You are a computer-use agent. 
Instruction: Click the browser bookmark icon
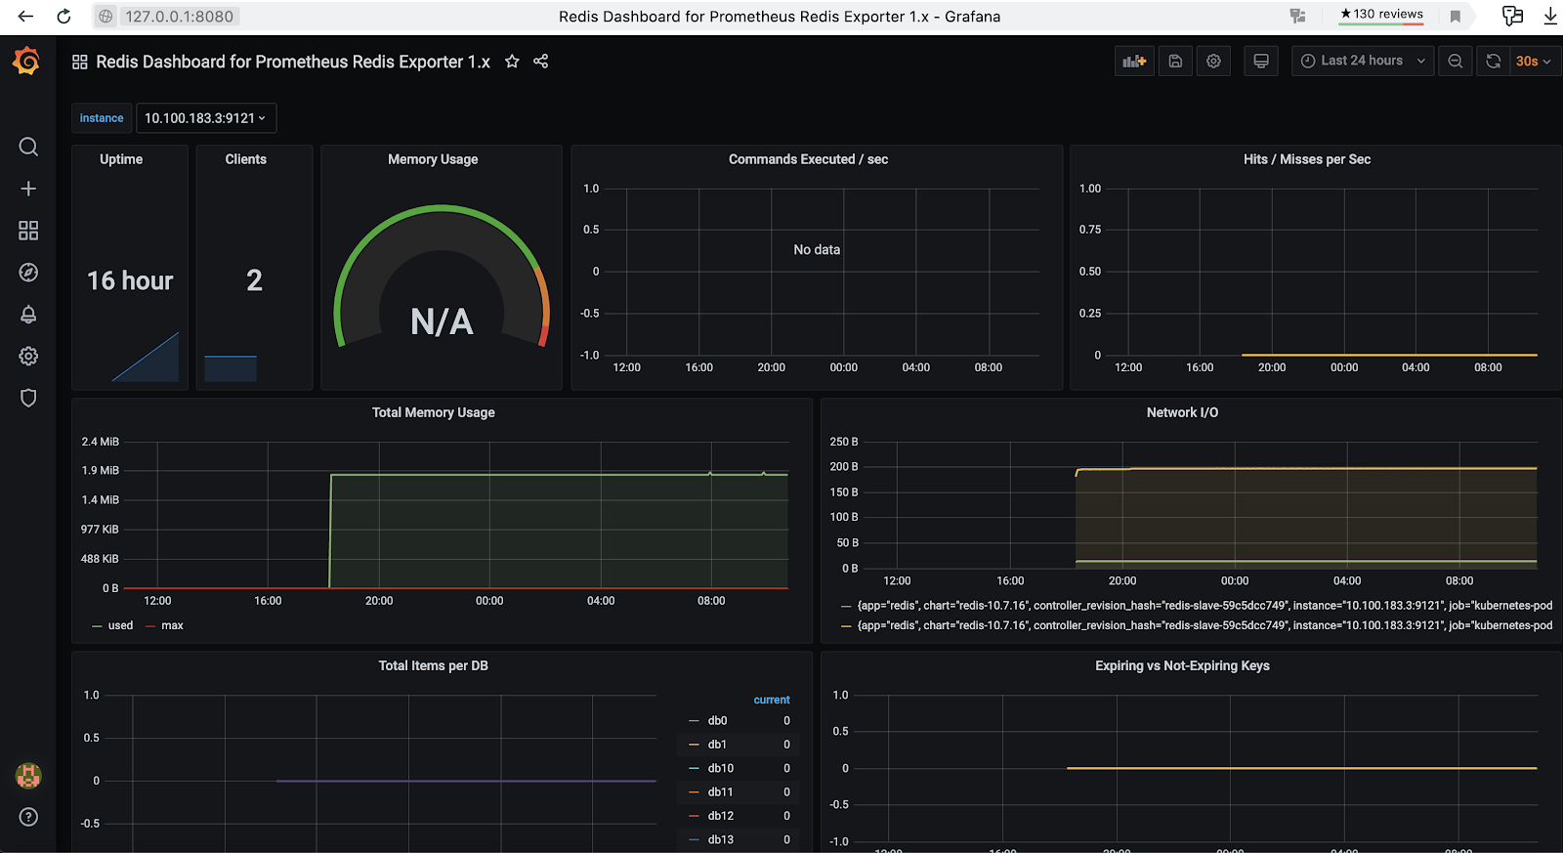(1455, 16)
